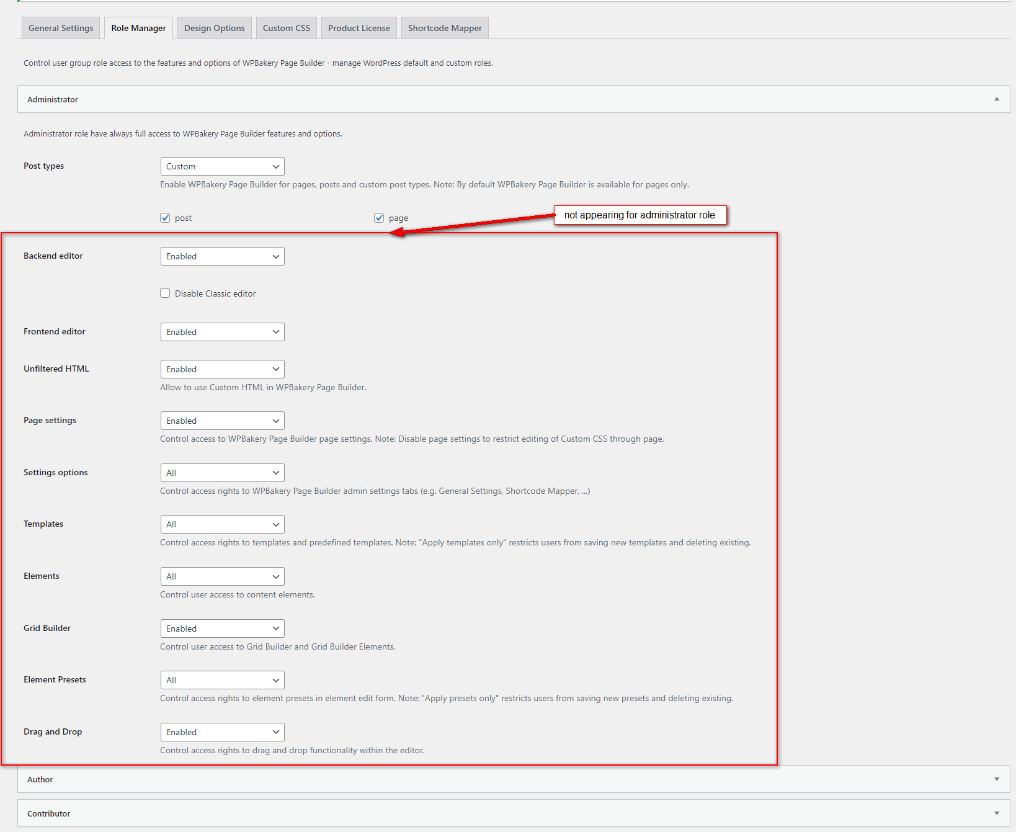Click the Contributor panel title

[49, 813]
